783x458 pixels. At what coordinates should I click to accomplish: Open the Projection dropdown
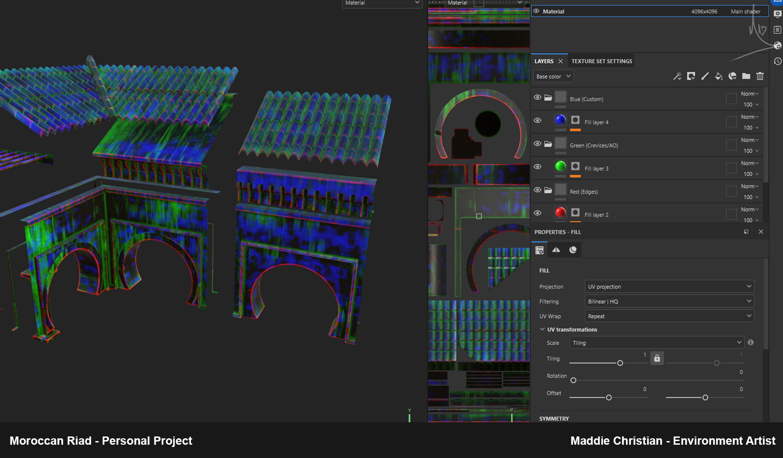pyautogui.click(x=669, y=287)
